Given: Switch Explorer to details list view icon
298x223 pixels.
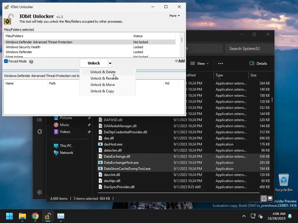Looking at the screenshot, I should click(x=264, y=199).
